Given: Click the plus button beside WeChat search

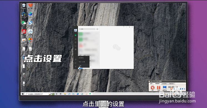Looking at the screenshot, I should (97, 29).
